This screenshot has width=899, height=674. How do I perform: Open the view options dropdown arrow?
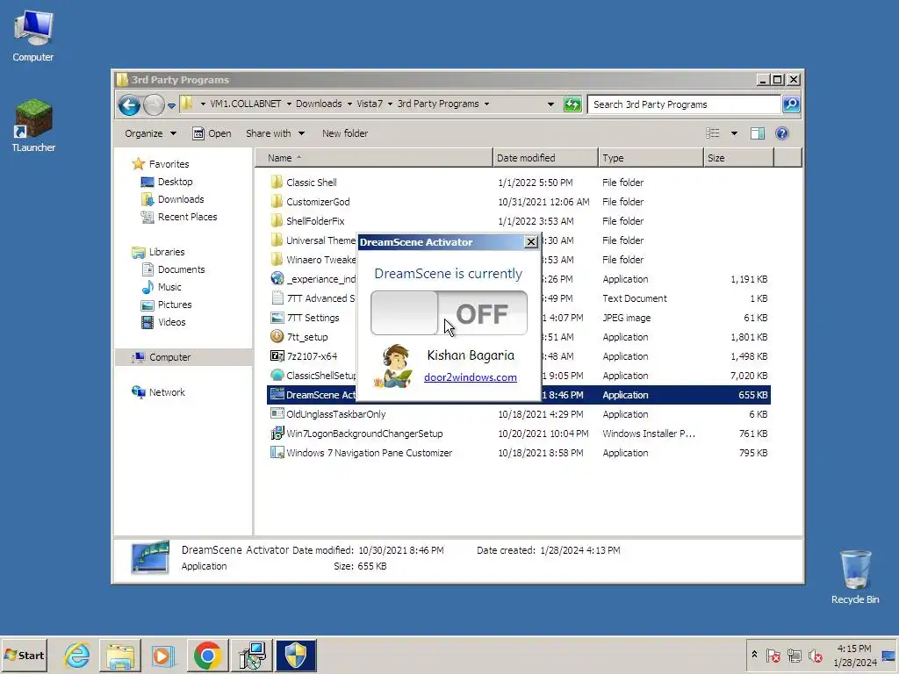734,133
